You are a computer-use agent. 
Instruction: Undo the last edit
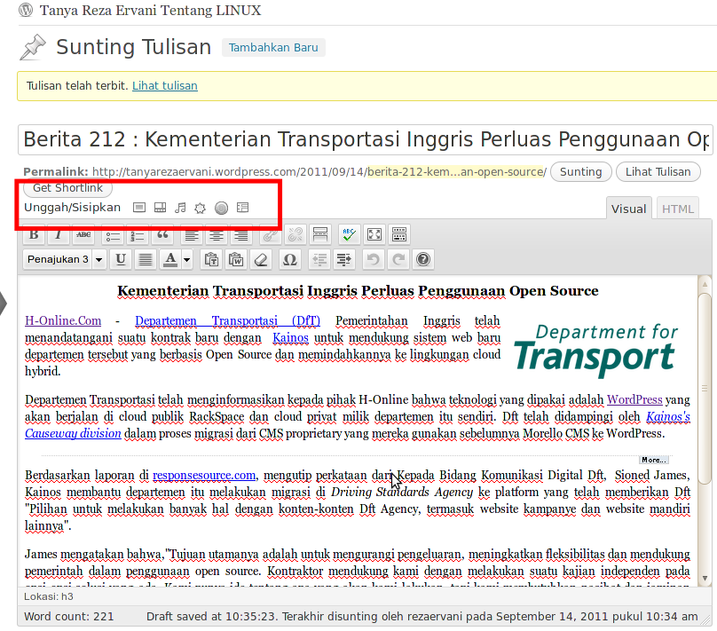tap(373, 259)
